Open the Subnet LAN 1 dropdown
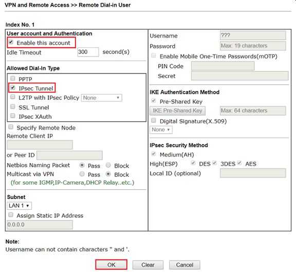This screenshot has height=272, width=296. tap(19, 206)
